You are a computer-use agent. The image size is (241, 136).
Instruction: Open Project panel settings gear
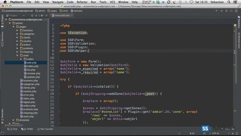pos(42,15)
